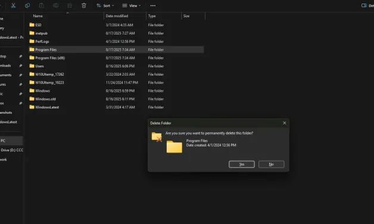Click the Rename icon in toolbar
374x224 pixels.
pos(55,5)
